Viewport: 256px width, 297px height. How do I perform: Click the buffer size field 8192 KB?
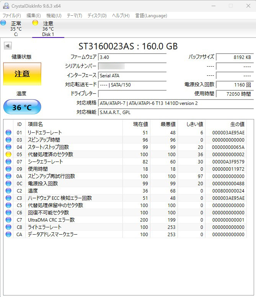coord(235,57)
